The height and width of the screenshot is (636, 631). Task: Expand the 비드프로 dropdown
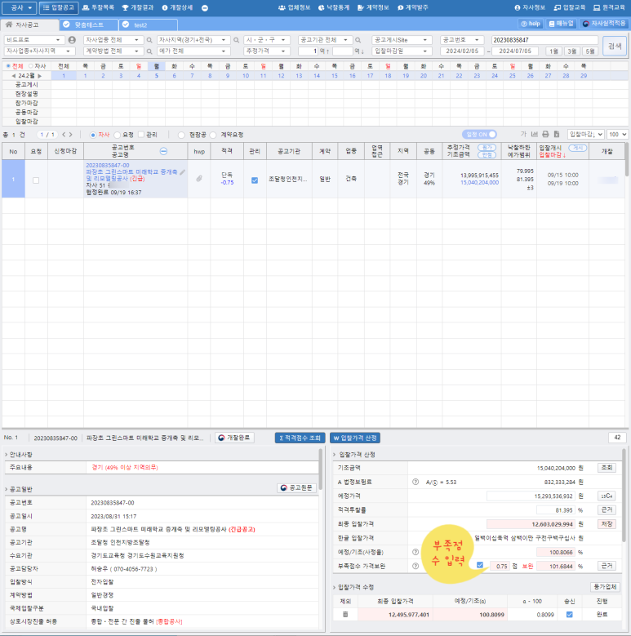[x=33, y=40]
